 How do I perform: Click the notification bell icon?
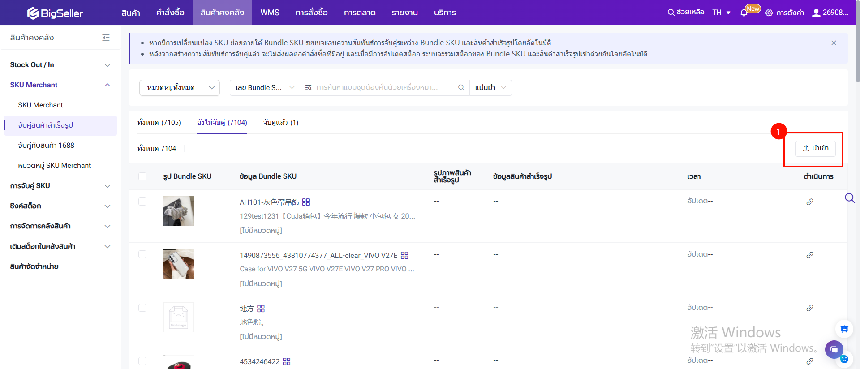click(744, 13)
